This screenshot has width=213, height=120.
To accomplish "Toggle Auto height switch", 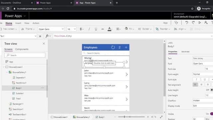I will click(212, 90).
